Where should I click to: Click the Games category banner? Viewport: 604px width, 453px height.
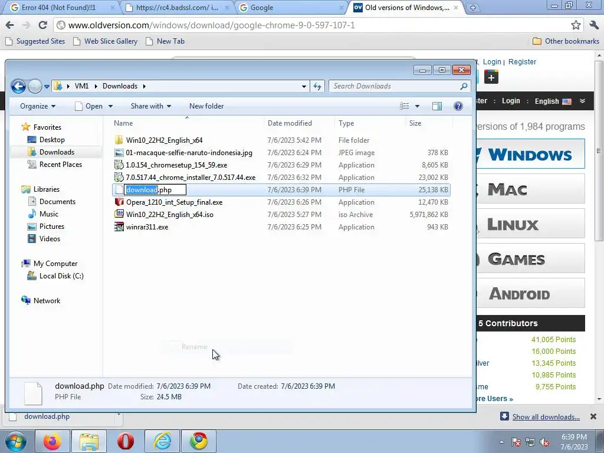coord(530,258)
